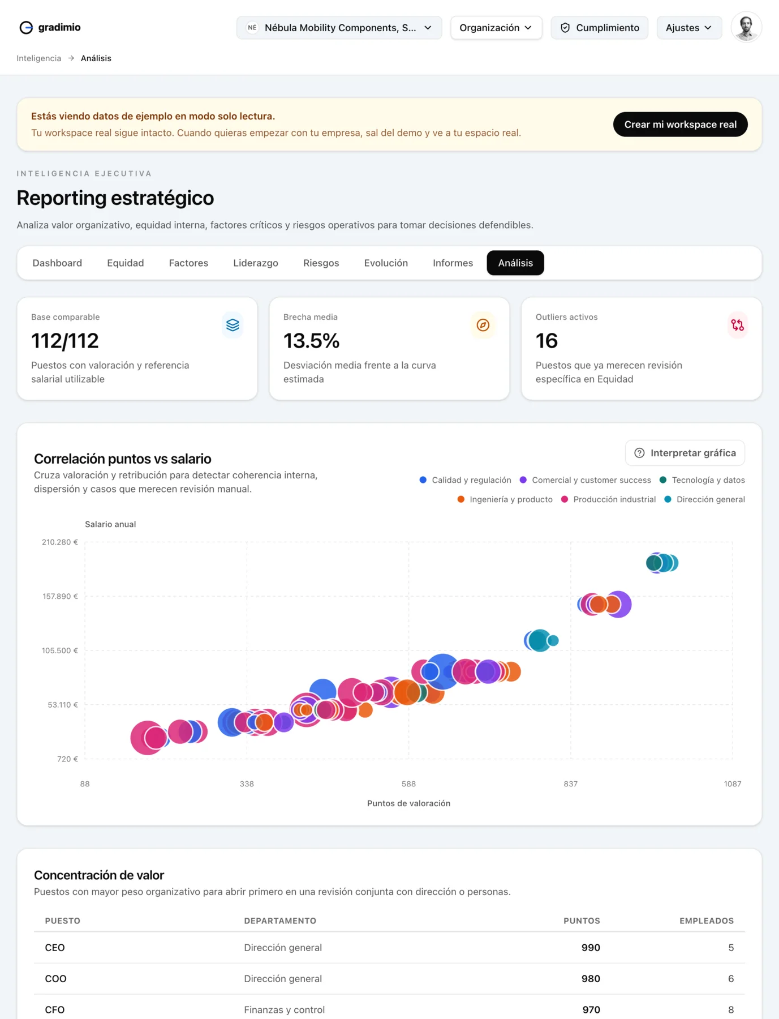The image size is (779, 1019).
Task: Select the COO row
Action: coord(389,979)
